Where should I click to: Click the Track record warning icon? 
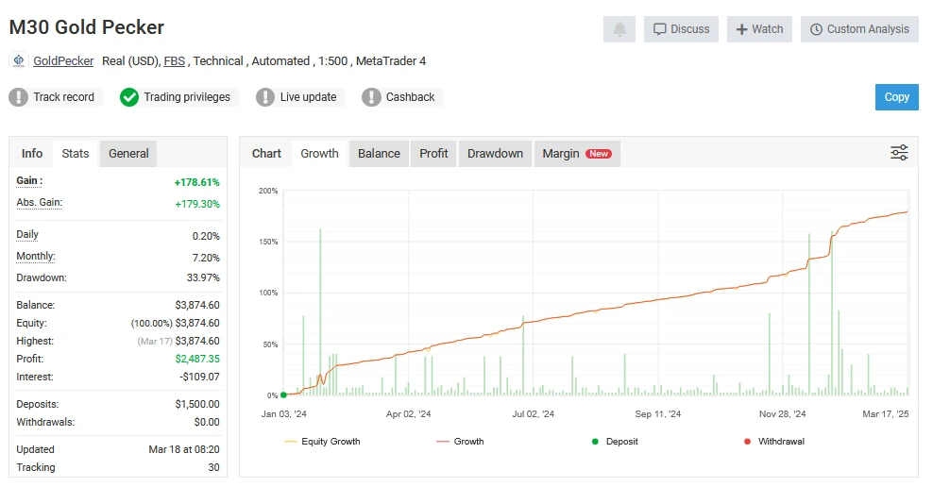click(19, 97)
